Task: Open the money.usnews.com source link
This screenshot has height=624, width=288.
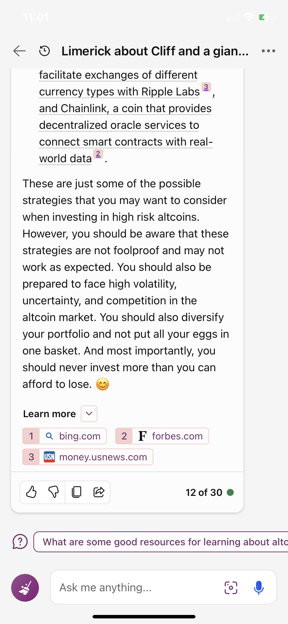Action: click(88, 457)
